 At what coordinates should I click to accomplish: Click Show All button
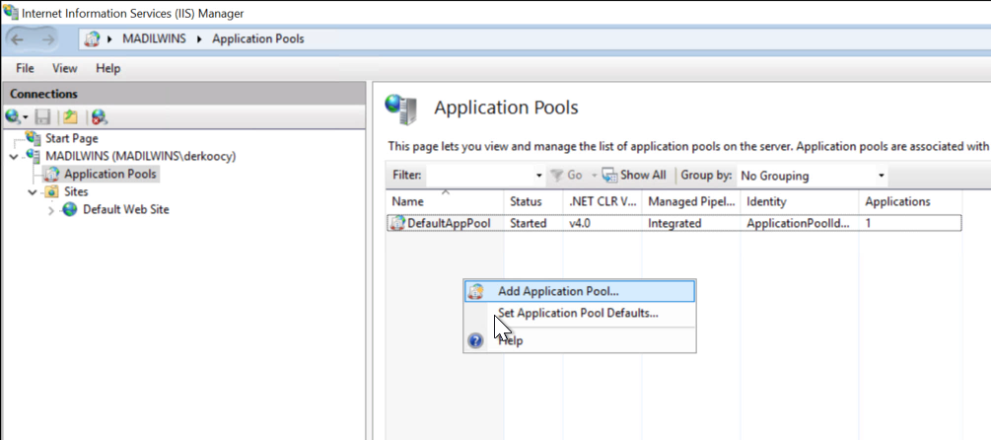click(x=634, y=176)
